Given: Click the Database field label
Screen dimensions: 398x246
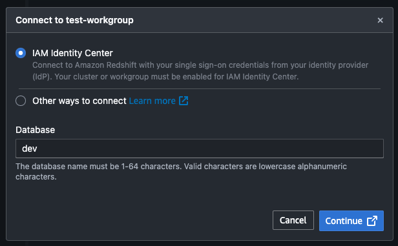Looking at the screenshot, I should coord(36,130).
